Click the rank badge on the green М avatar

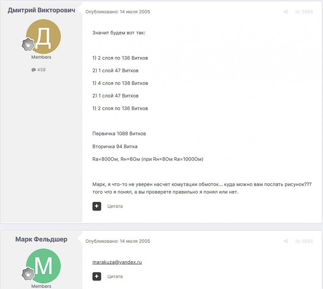click(27, 274)
